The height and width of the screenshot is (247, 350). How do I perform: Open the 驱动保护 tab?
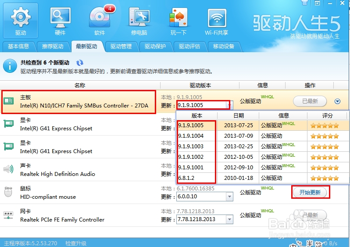pos(155,47)
